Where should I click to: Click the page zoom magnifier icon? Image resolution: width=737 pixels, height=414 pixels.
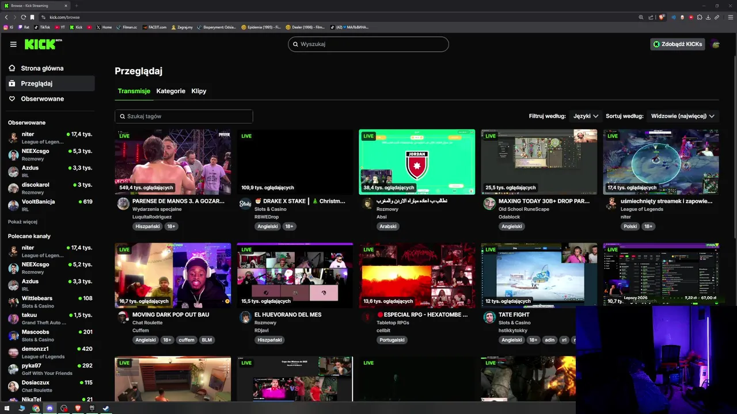tap(641, 17)
